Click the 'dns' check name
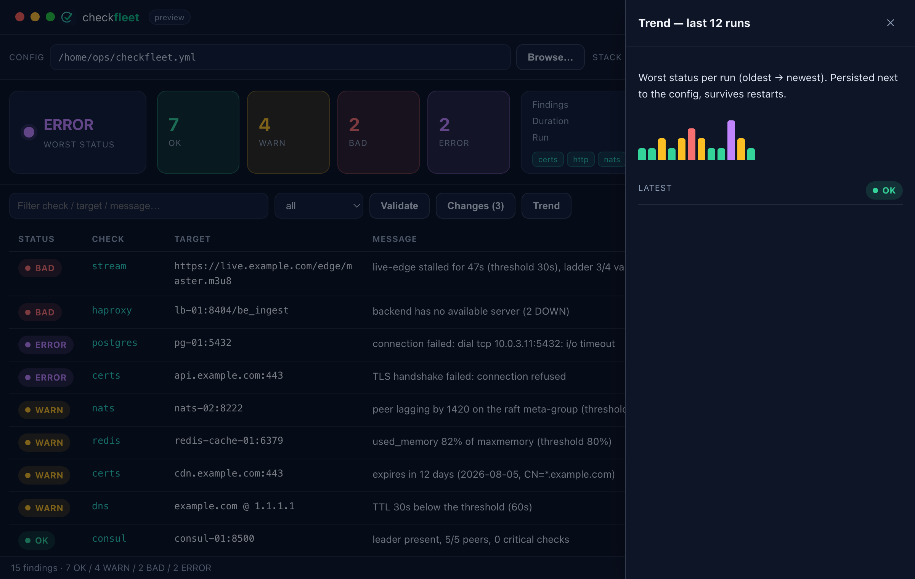This screenshot has height=579, width=915. (100, 506)
